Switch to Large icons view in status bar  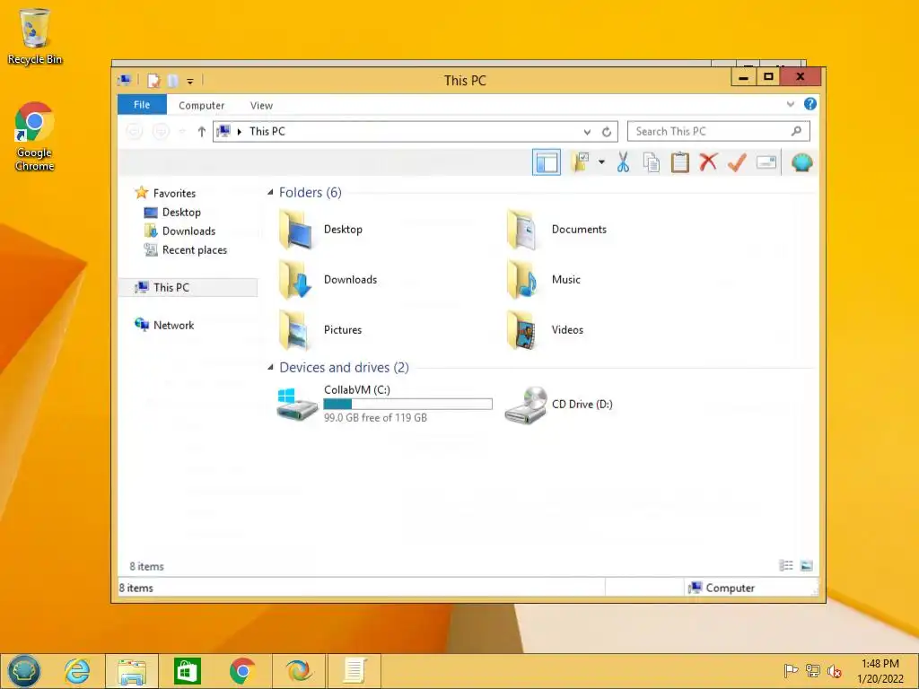[807, 565]
